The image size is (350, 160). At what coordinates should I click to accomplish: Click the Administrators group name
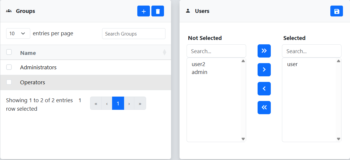(x=38, y=67)
